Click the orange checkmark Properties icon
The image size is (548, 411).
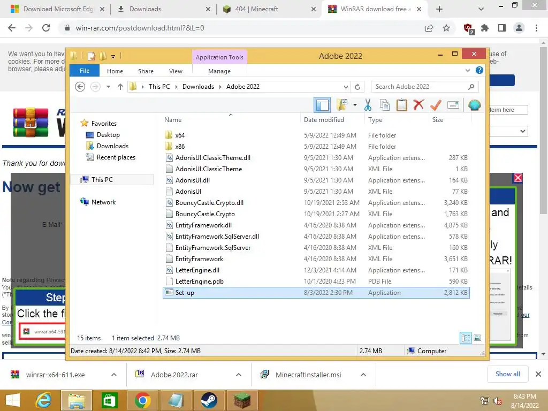(436, 104)
